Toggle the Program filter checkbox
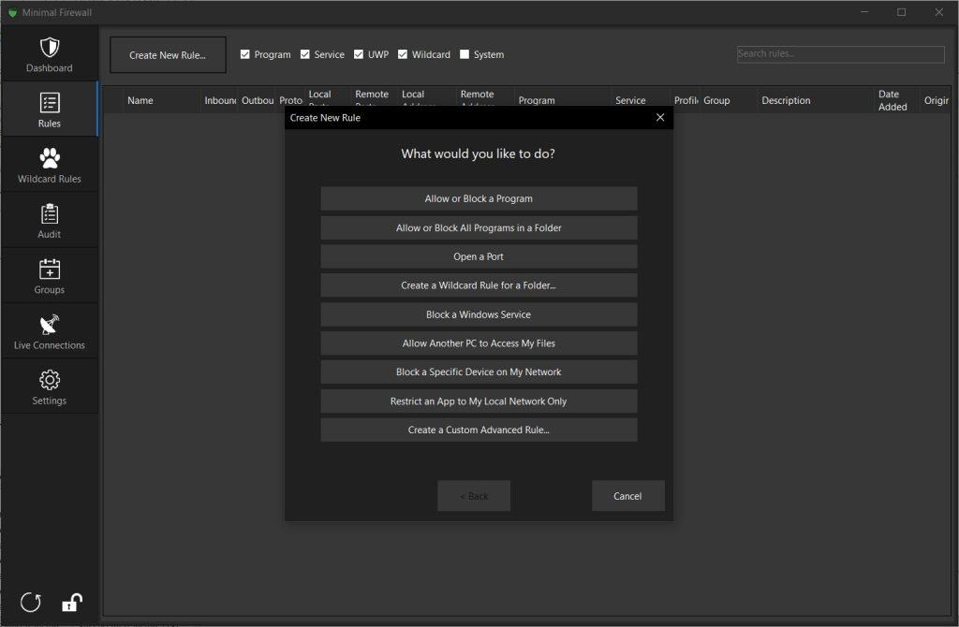This screenshot has height=627, width=959. [x=245, y=54]
